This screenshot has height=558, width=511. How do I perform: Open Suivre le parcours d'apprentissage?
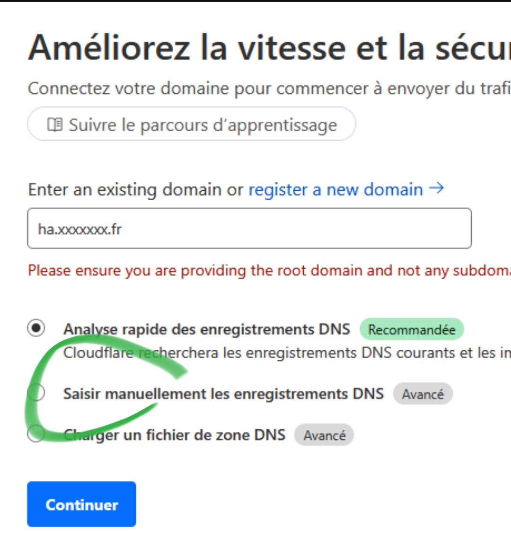(192, 124)
